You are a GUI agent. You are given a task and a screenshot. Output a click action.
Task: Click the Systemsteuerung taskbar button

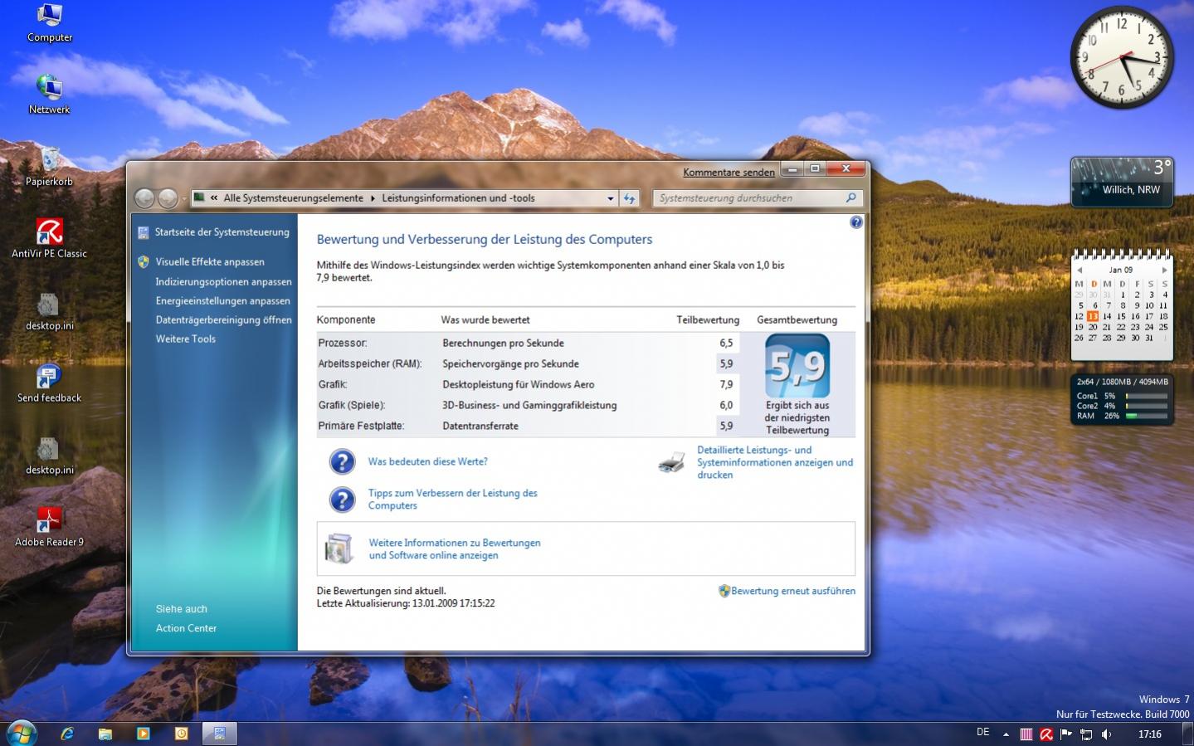pos(220,734)
